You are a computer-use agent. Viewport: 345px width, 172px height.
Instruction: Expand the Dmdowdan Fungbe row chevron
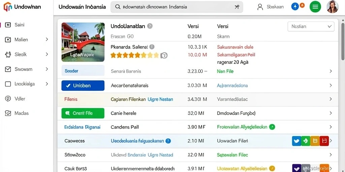(x=331, y=113)
